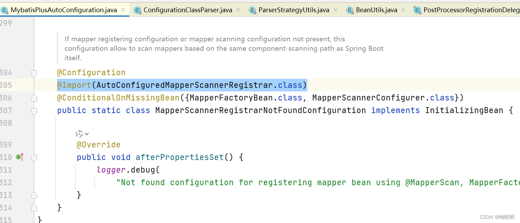
Task: Expand dropdown arrow beside inlay icon above @Override
Action: (87, 134)
